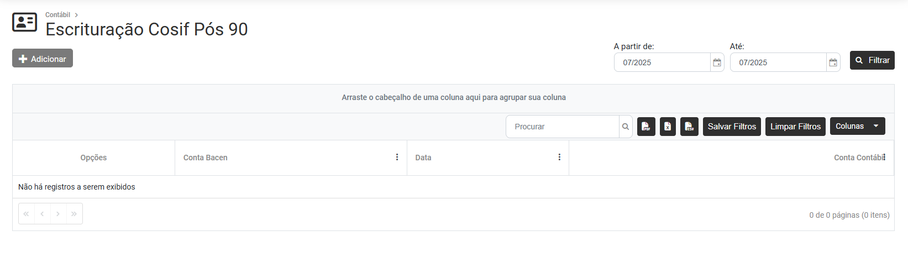This screenshot has width=908, height=257.
Task: Export the grid to Excel
Action: pyautogui.click(x=668, y=127)
